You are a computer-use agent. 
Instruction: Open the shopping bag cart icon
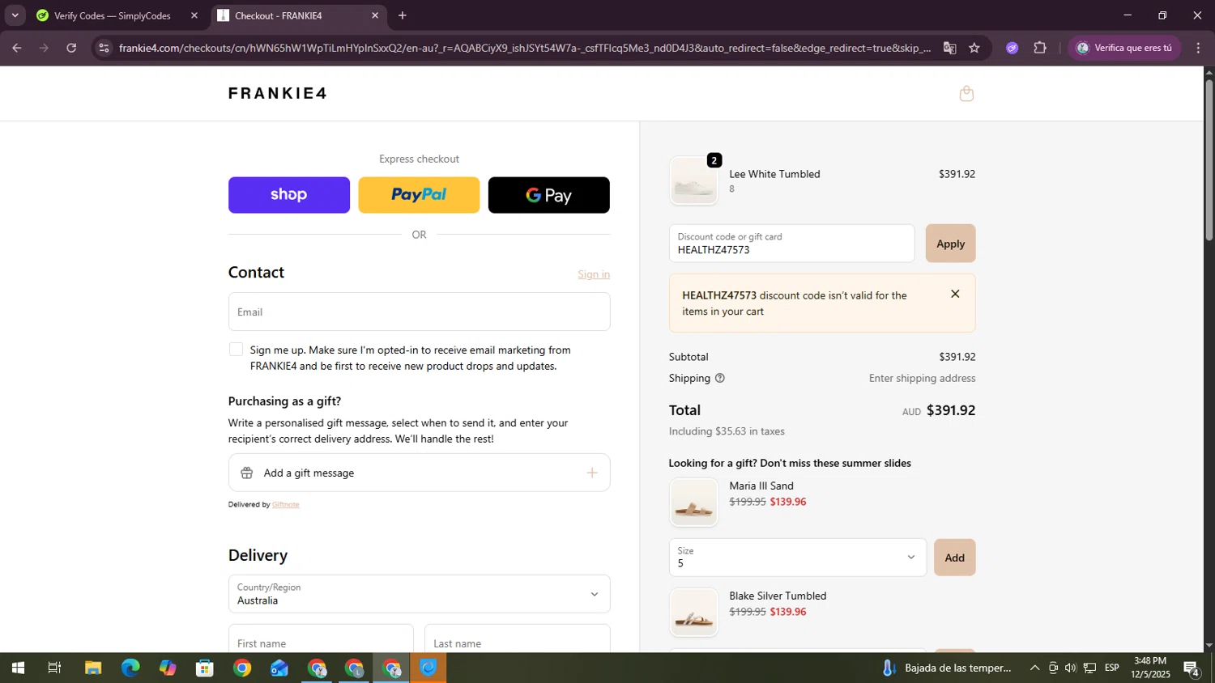tap(966, 94)
